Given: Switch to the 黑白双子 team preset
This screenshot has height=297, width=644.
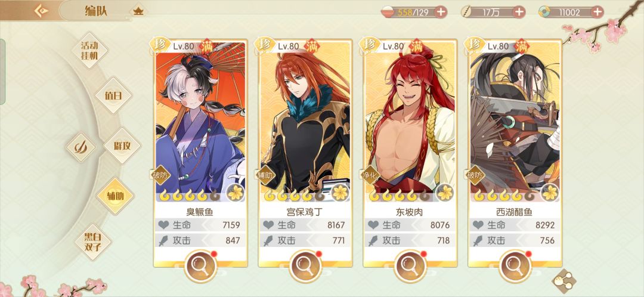Looking at the screenshot, I should 93,242.
